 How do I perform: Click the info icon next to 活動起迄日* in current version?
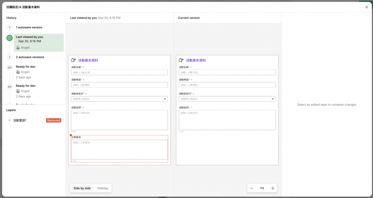[193, 94]
